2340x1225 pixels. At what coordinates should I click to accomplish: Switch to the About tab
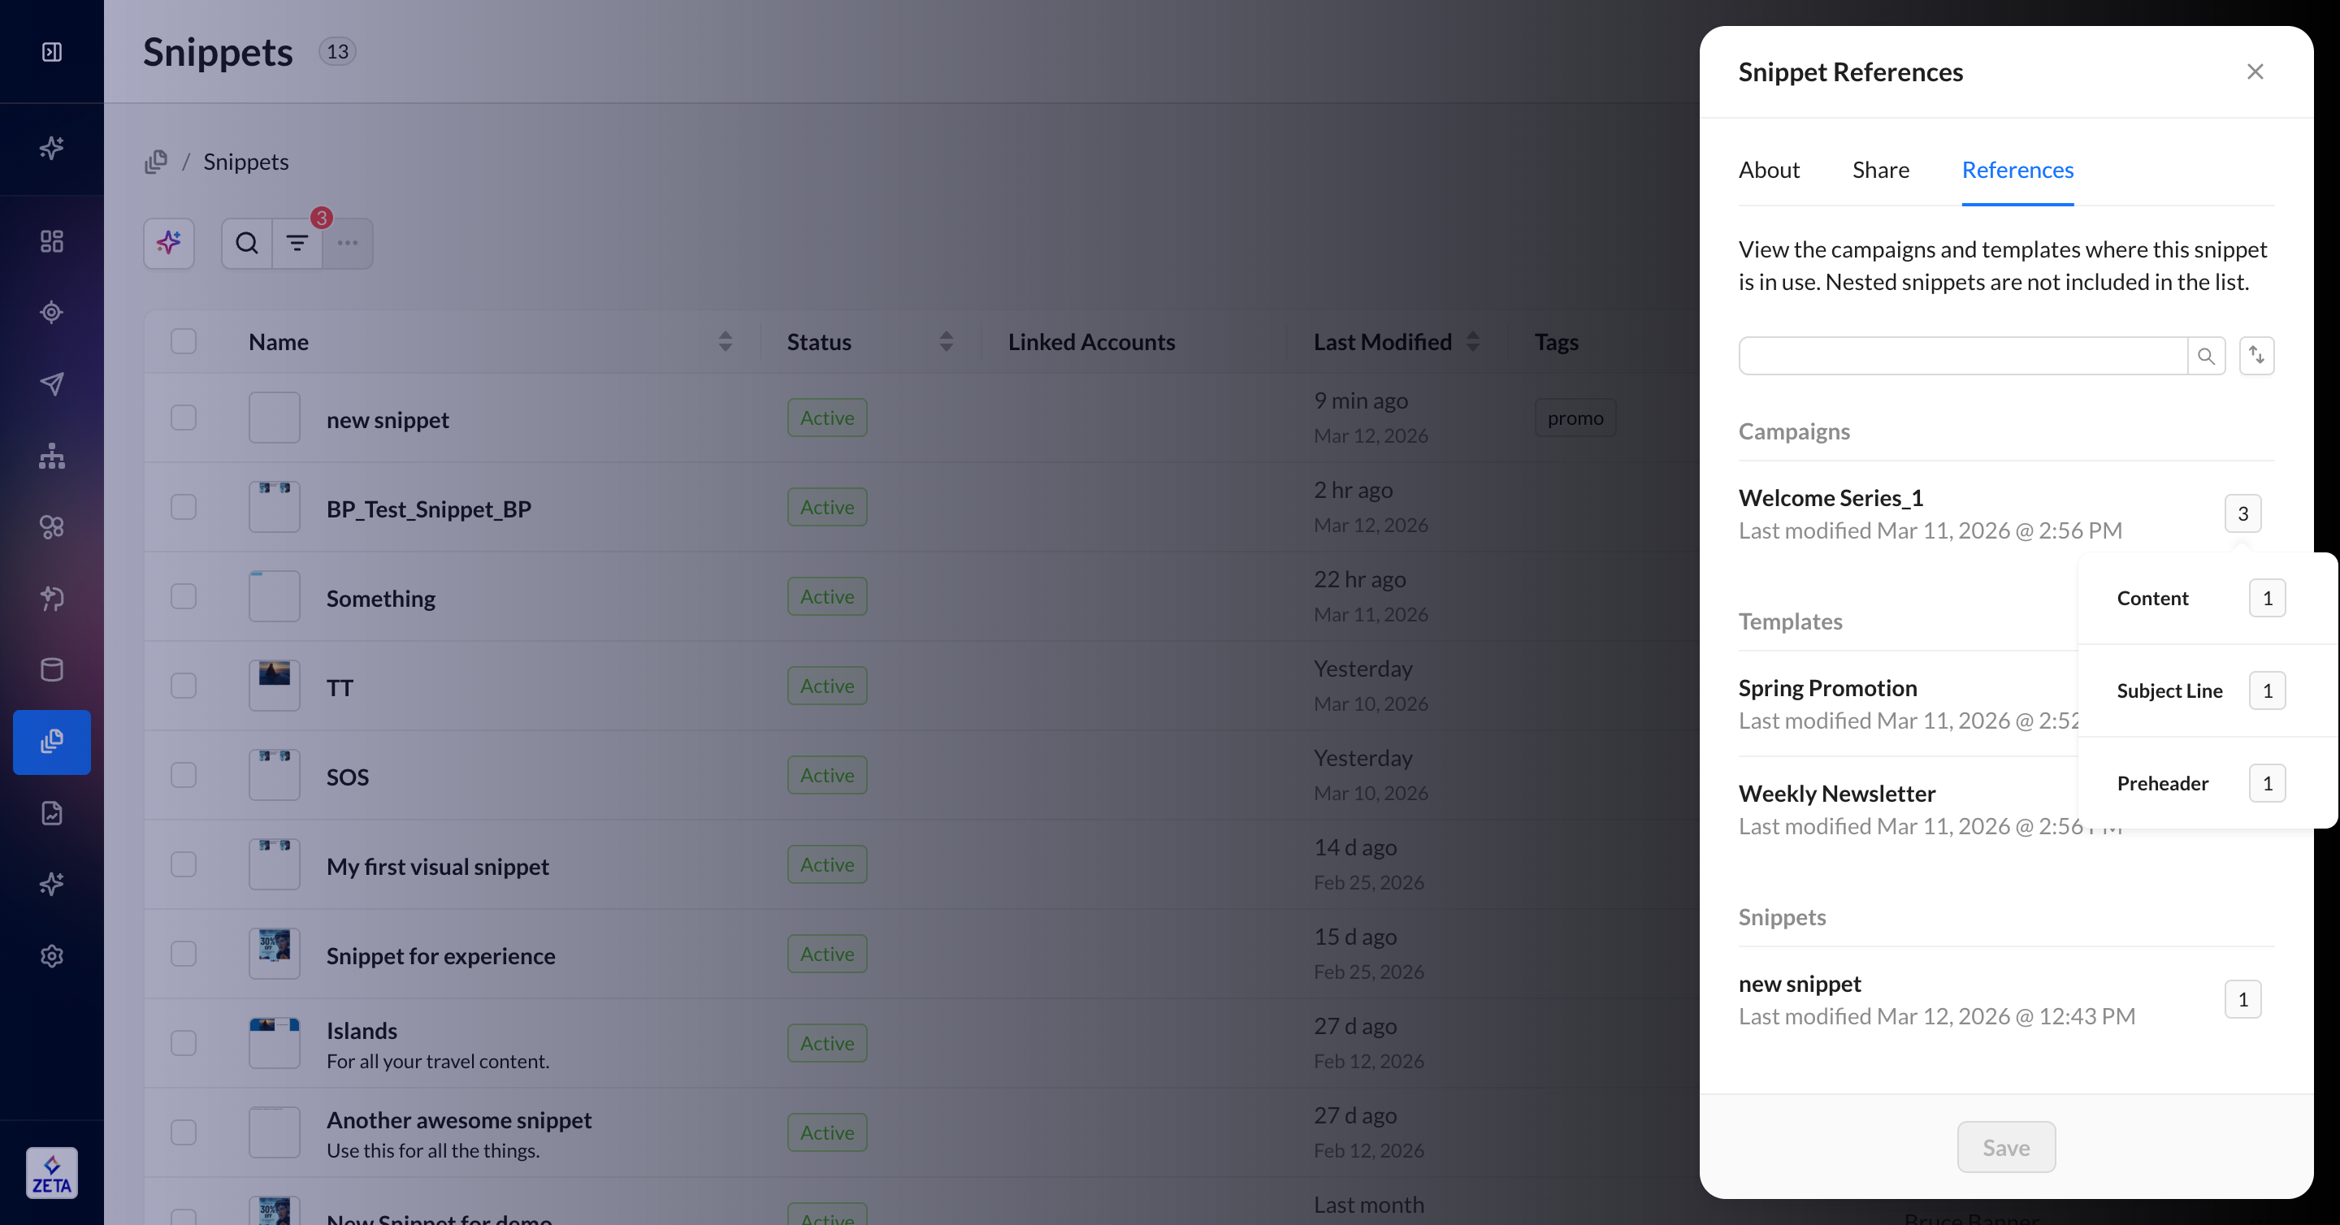1768,170
